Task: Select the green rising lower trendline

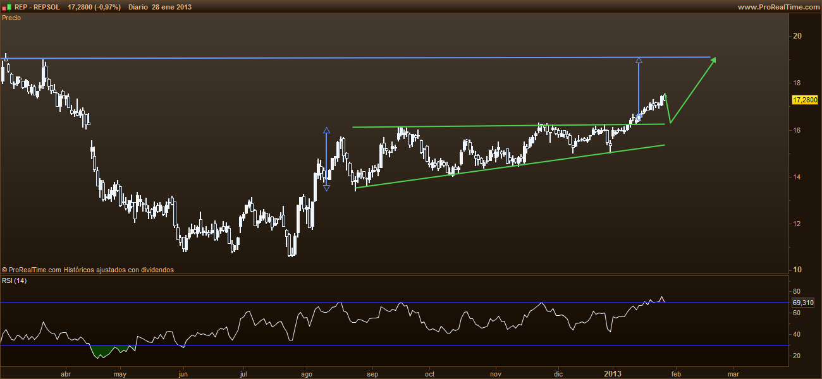Action: point(510,166)
